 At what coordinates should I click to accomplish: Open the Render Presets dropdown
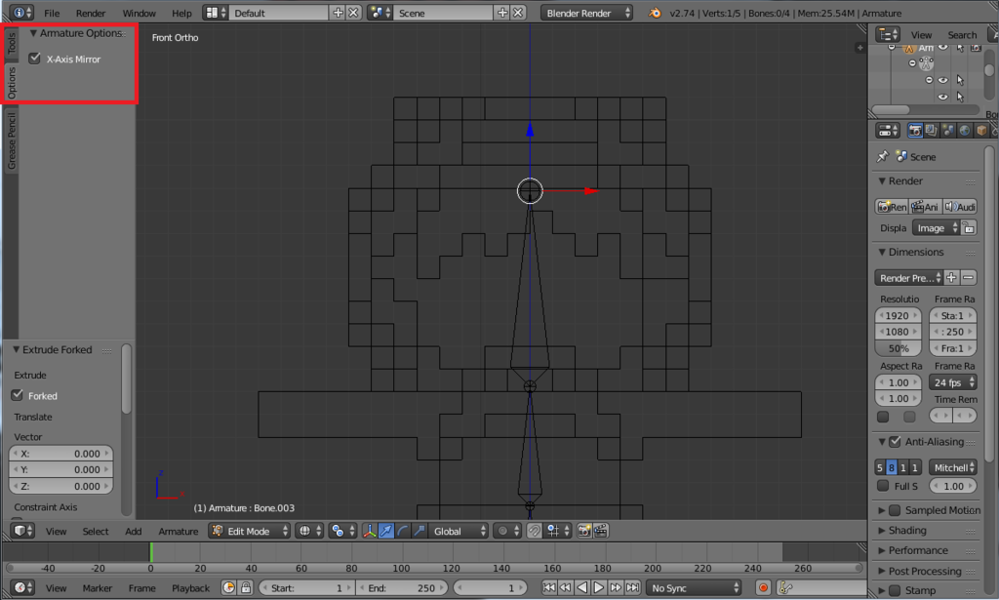908,278
